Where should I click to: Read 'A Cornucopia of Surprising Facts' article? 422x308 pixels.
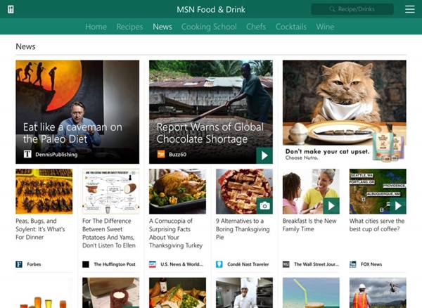point(176,233)
